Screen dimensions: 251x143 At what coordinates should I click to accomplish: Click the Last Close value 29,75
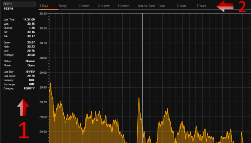31,76
